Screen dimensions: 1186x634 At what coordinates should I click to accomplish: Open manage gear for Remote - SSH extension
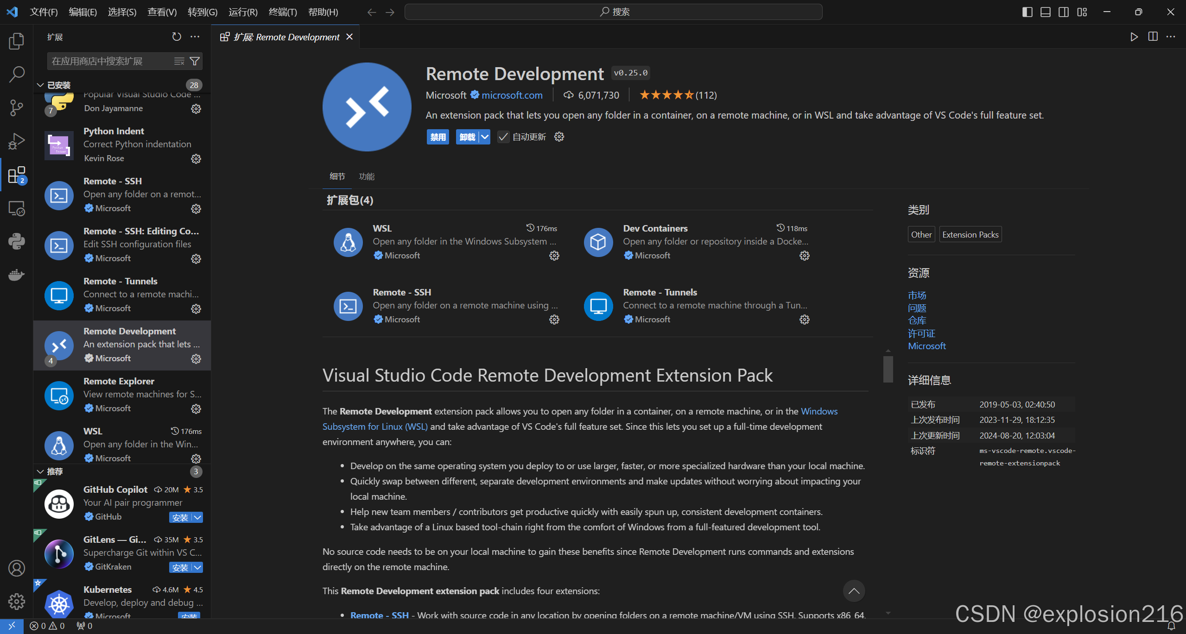point(196,209)
